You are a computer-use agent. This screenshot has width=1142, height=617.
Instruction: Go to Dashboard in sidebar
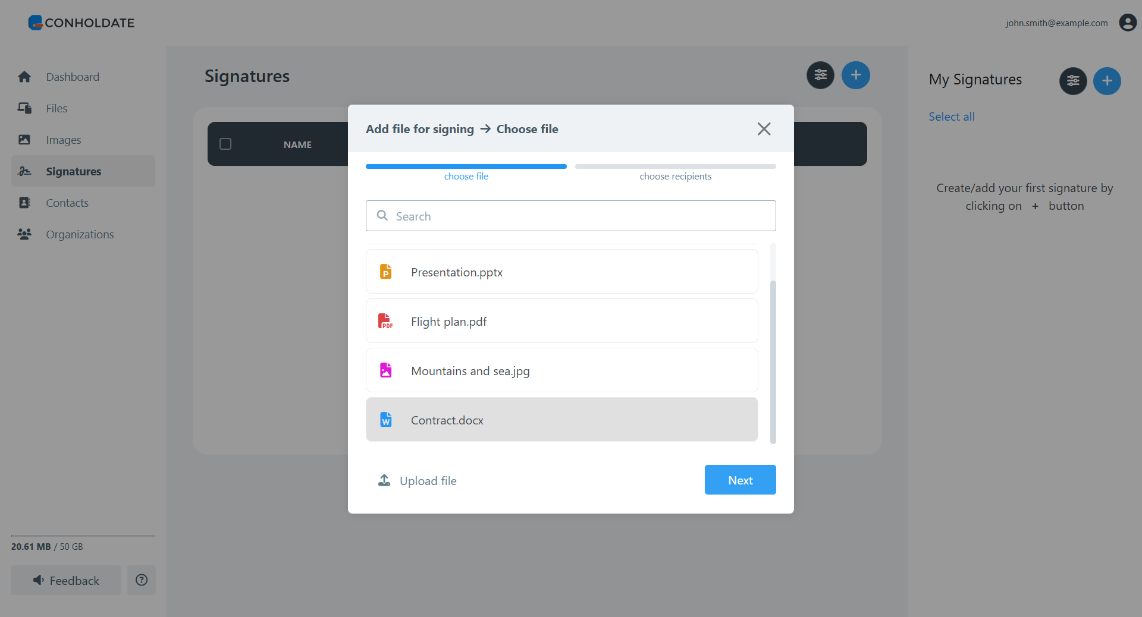coord(73,77)
